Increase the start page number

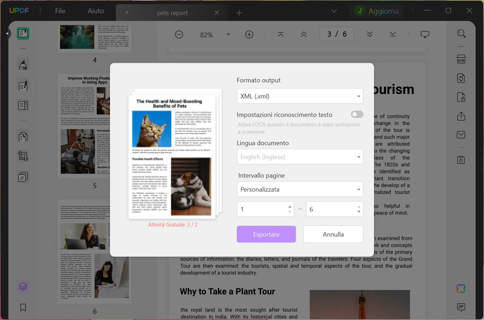[290, 207]
